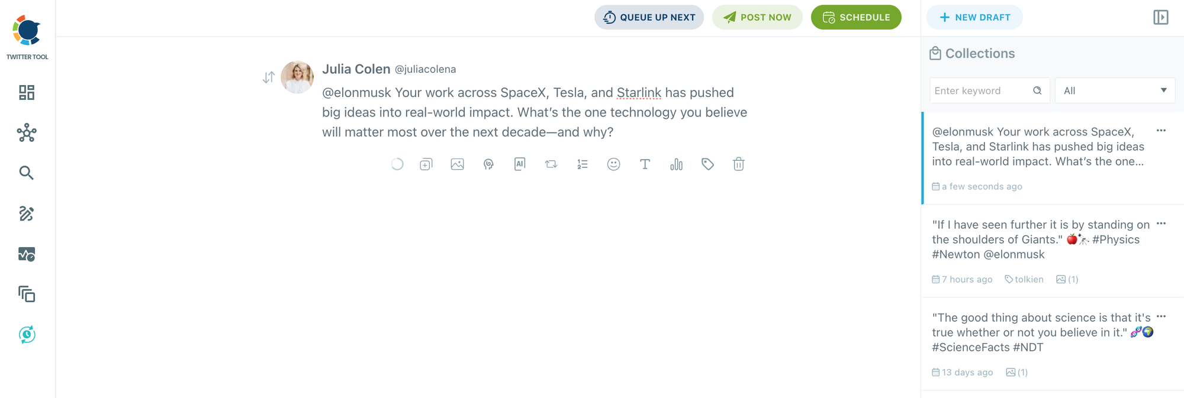The width and height of the screenshot is (1184, 398).
Task: Click the reorder arrows beside the avatar
Action: point(269,77)
